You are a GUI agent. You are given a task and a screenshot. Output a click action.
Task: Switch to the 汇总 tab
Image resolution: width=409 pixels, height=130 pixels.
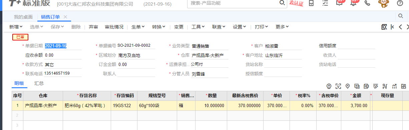(x=39, y=83)
